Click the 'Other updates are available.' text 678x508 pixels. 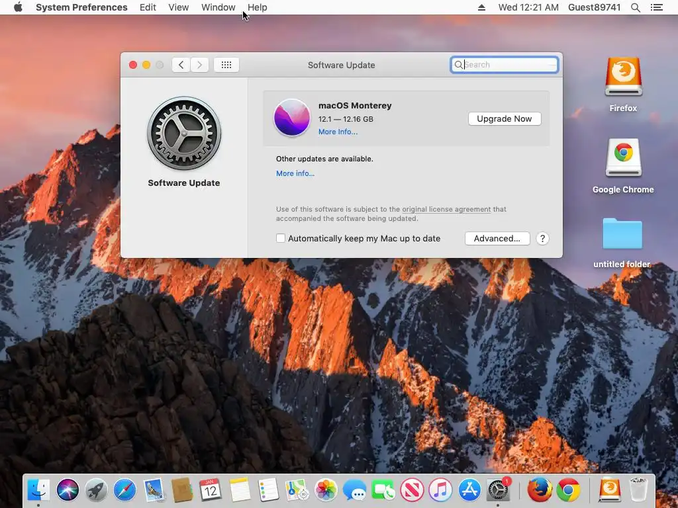(324, 159)
